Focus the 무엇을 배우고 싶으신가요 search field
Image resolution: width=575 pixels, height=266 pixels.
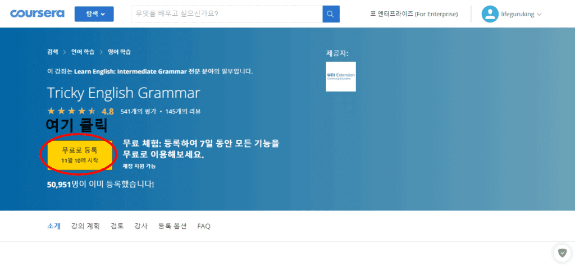click(227, 14)
